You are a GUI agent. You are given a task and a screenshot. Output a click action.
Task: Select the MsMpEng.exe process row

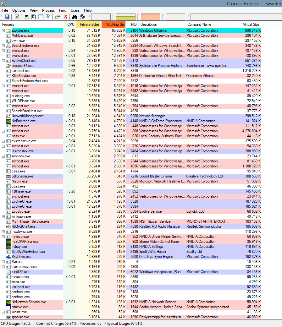tap(131, 36)
